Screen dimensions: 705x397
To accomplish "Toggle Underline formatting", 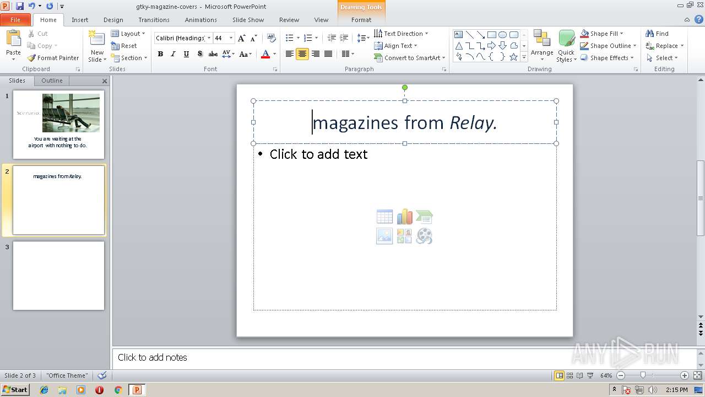I will point(186,54).
